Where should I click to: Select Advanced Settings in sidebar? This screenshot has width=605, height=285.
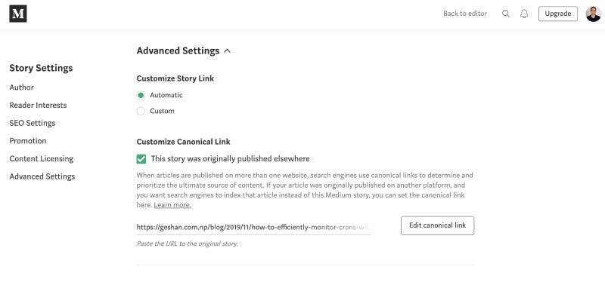(42, 176)
